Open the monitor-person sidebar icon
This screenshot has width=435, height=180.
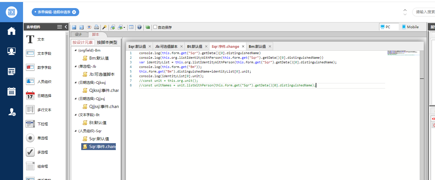(x=12, y=51)
